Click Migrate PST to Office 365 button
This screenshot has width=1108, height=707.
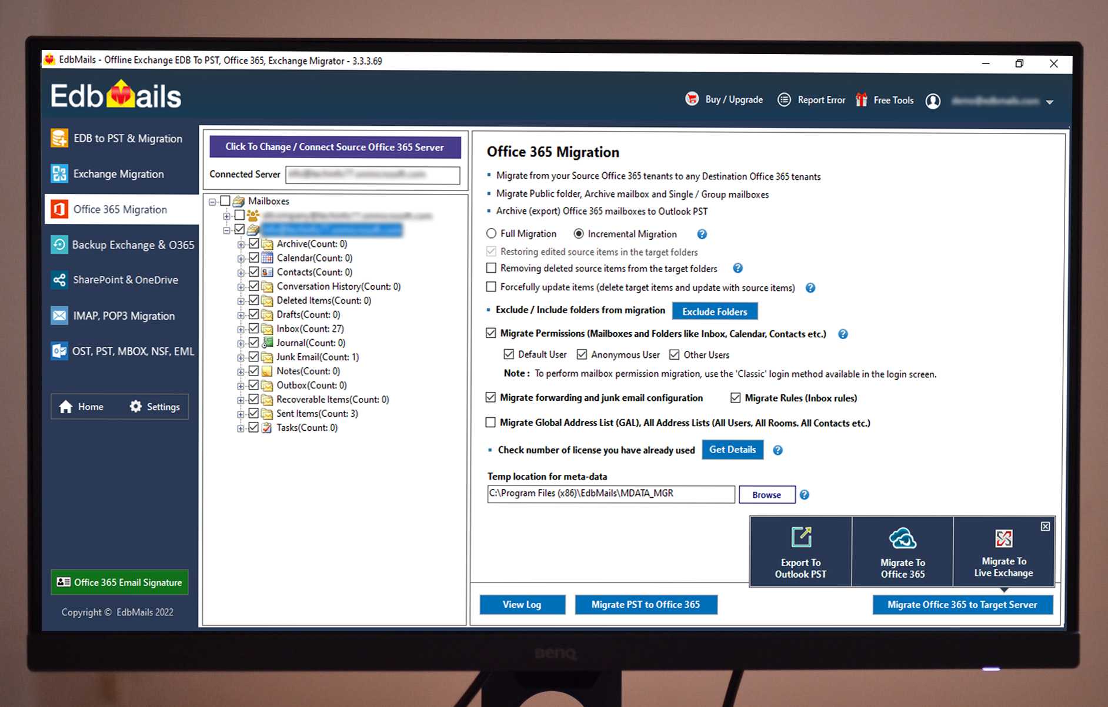tap(646, 604)
